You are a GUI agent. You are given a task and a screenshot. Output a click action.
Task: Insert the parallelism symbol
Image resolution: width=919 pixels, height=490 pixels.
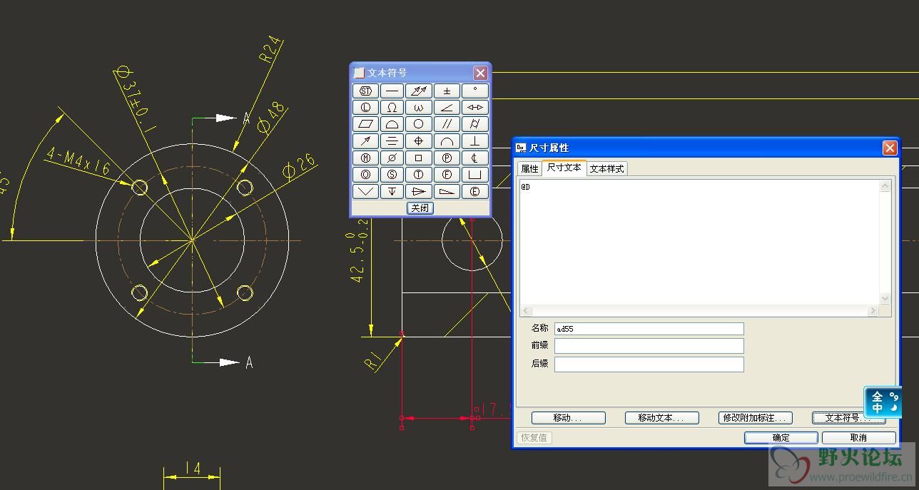tap(447, 124)
